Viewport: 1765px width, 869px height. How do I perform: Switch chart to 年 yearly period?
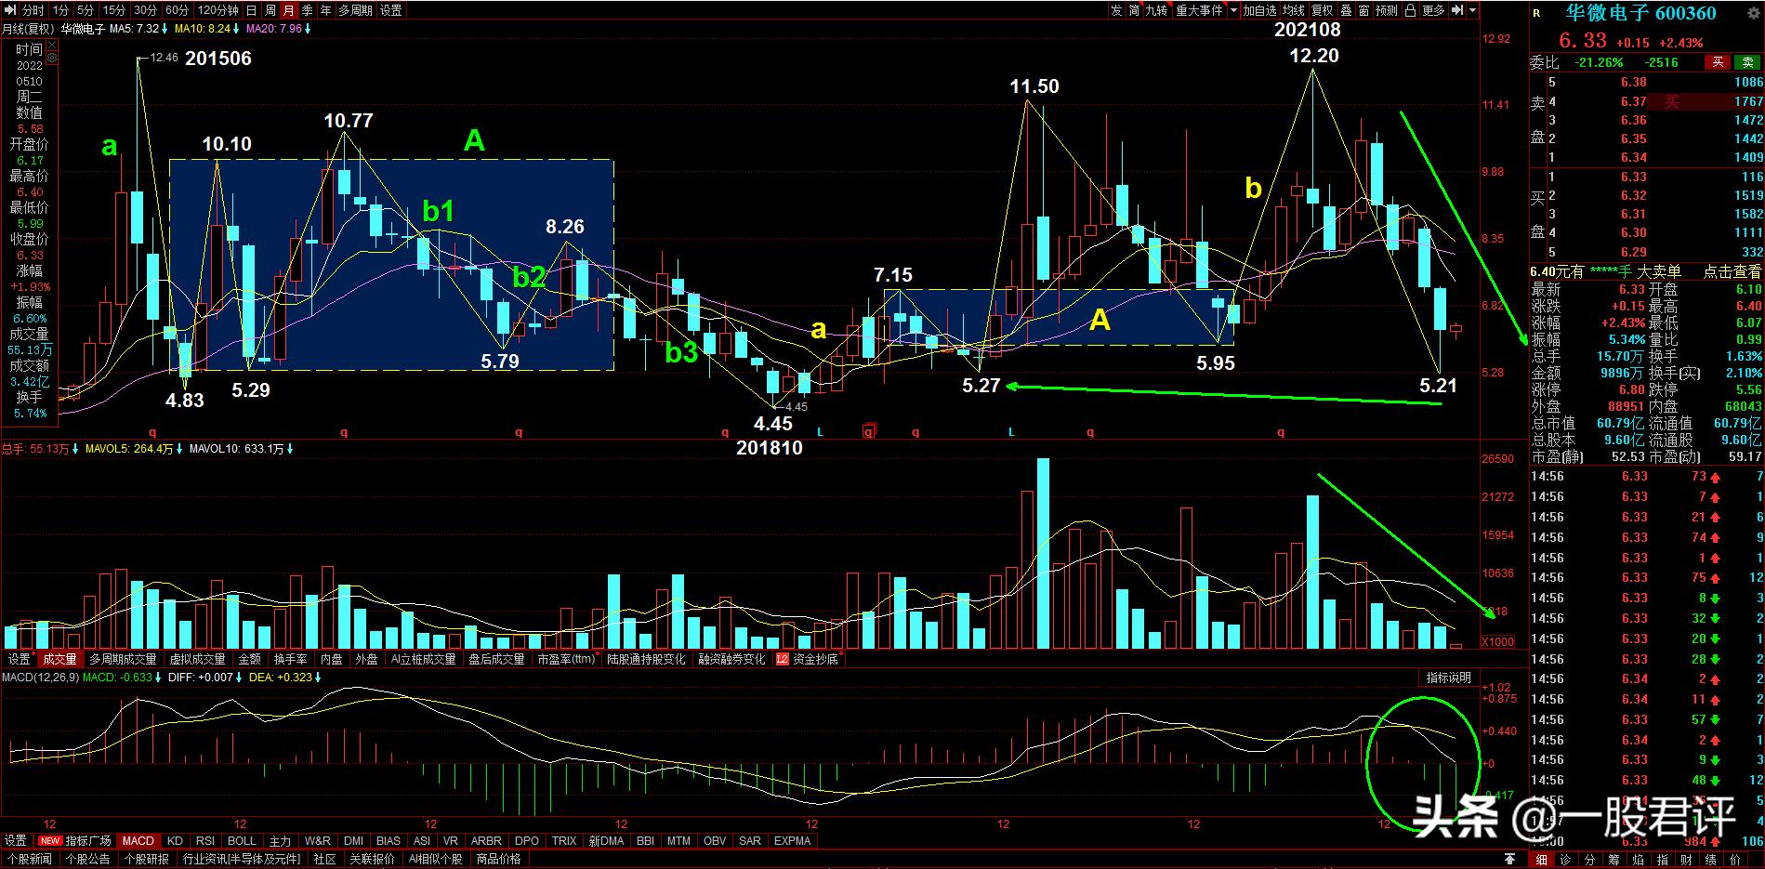point(326,10)
